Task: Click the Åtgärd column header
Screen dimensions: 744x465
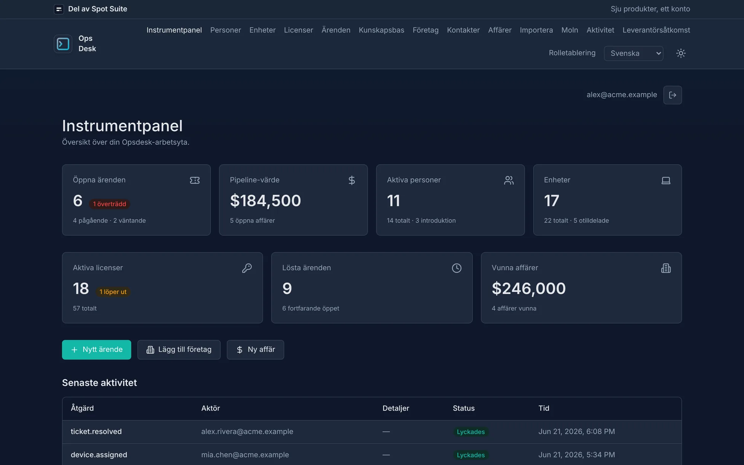Action: [82, 408]
